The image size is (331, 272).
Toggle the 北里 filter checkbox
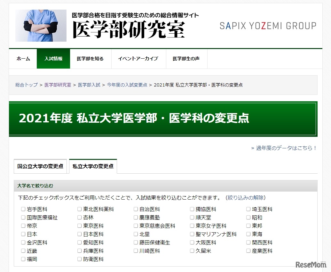(x=136, y=234)
